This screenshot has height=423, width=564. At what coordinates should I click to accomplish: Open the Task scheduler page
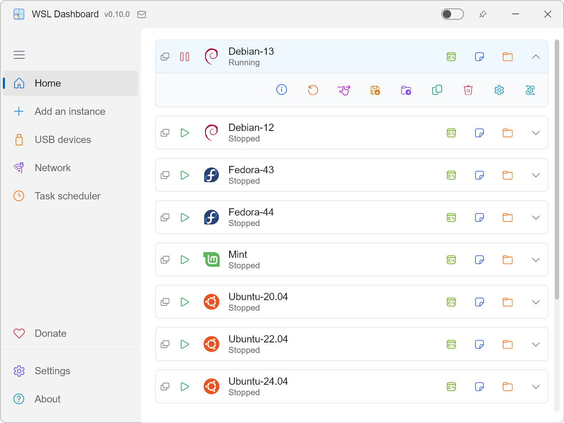tap(70, 196)
